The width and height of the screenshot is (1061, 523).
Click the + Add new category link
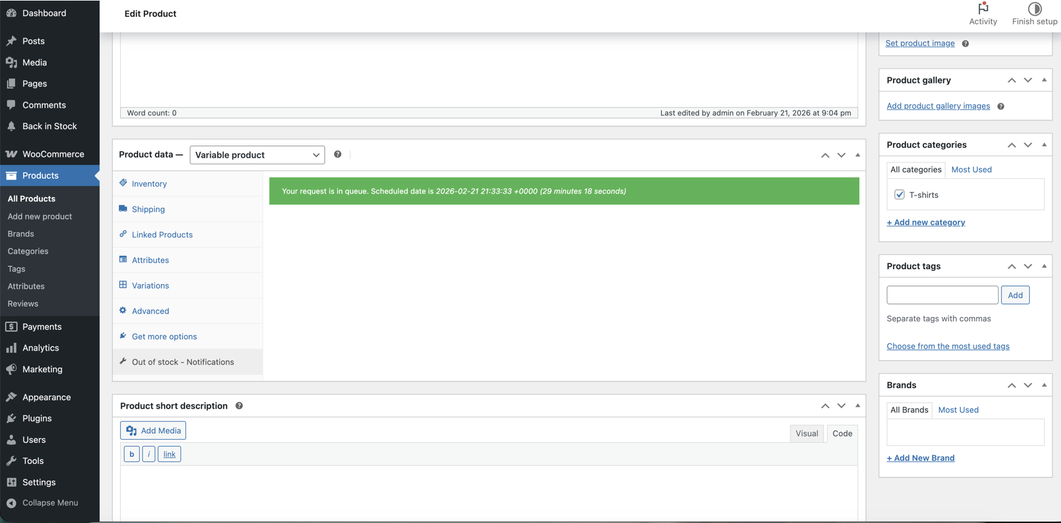pos(925,222)
